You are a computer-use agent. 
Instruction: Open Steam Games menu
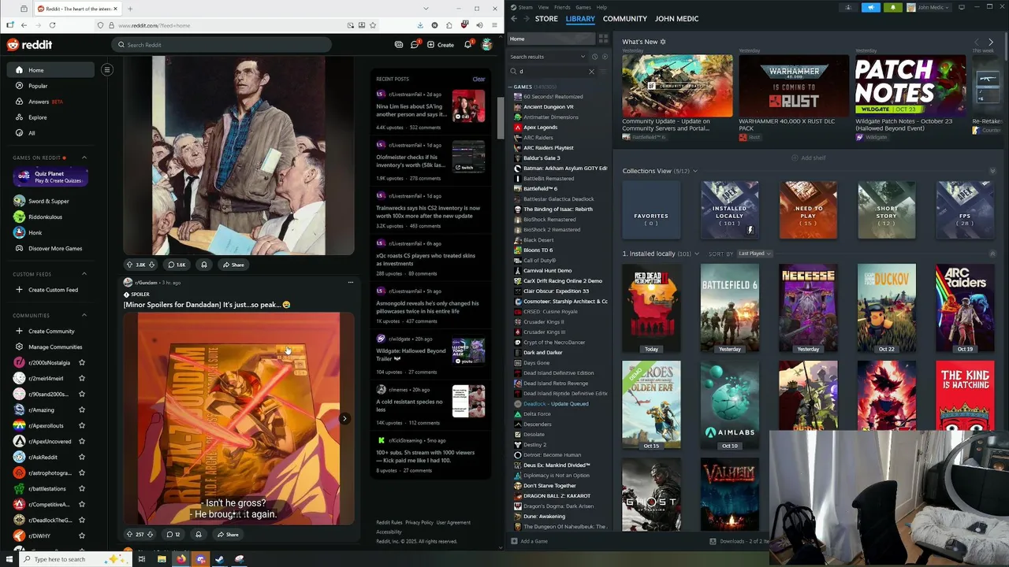pos(583,7)
